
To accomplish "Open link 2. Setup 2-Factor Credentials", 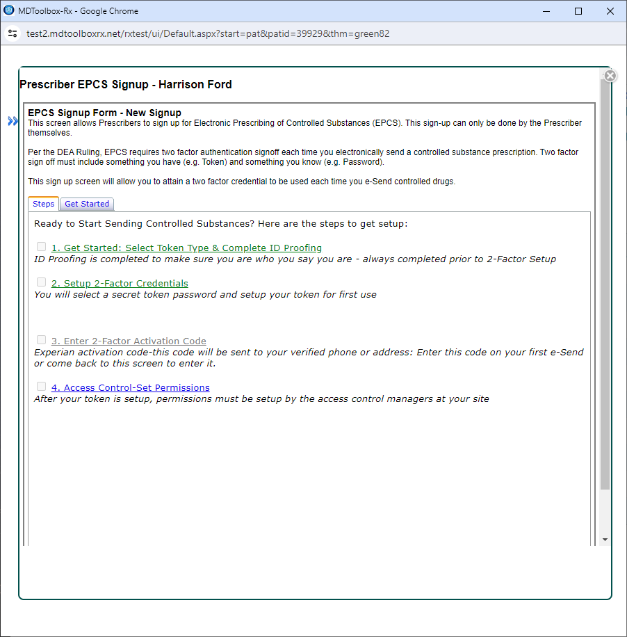I will point(120,283).
